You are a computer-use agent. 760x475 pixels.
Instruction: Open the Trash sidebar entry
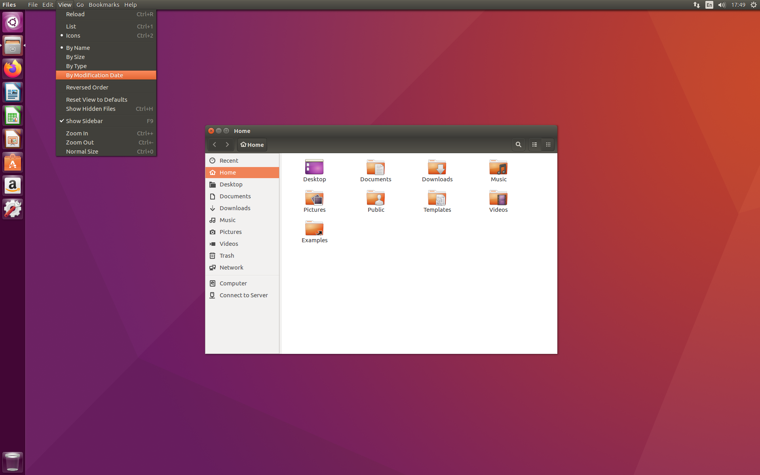[227, 256]
